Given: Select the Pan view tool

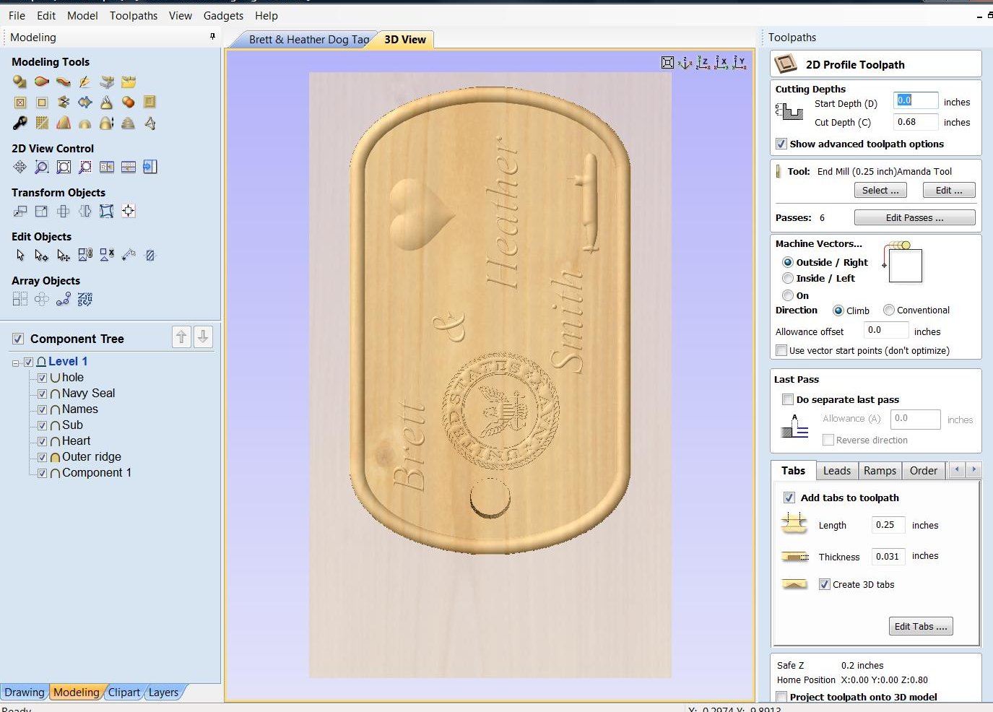Looking at the screenshot, I should click(20, 167).
